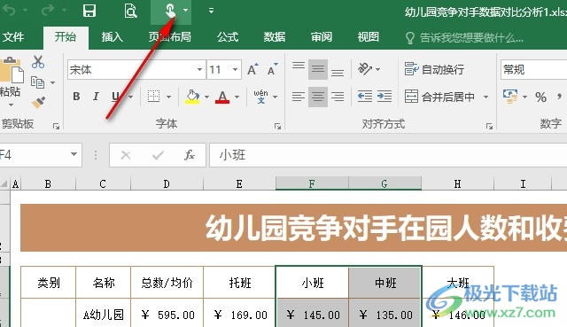Select the Cut scissors icon
Image resolution: width=567 pixels, height=327 pixels.
[38, 62]
